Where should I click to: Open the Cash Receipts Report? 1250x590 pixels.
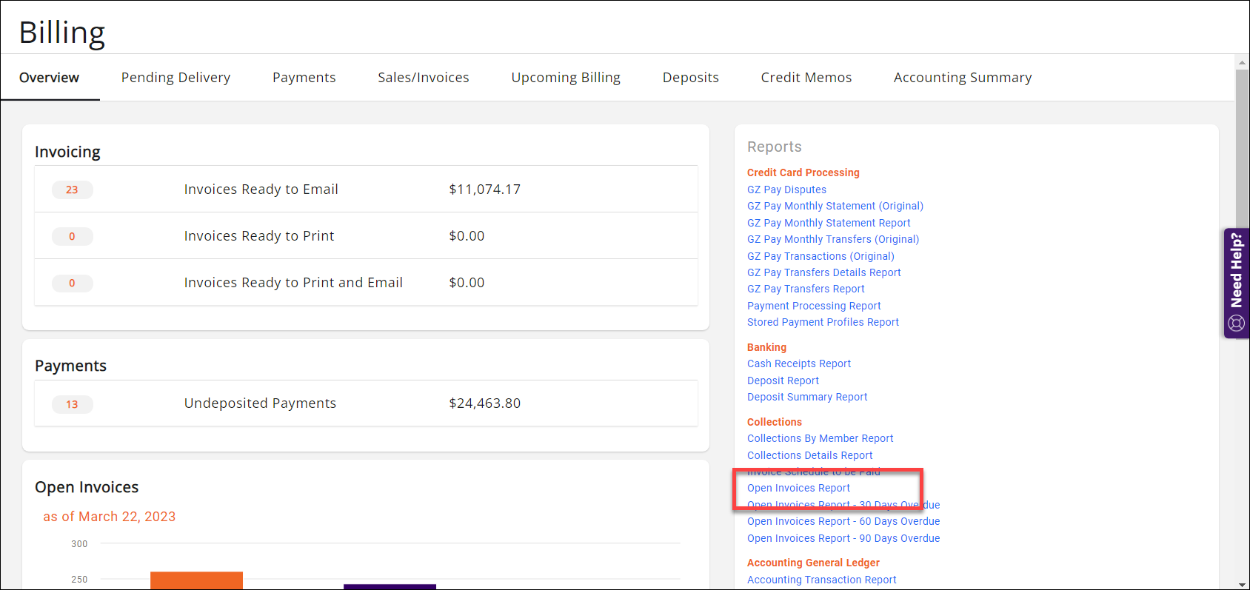798,363
